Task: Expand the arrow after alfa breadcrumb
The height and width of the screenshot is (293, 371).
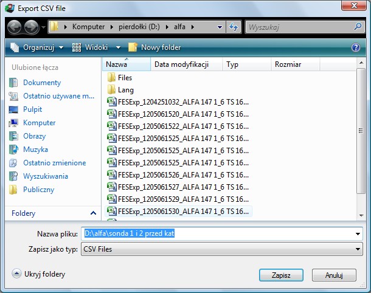Action: click(193, 27)
